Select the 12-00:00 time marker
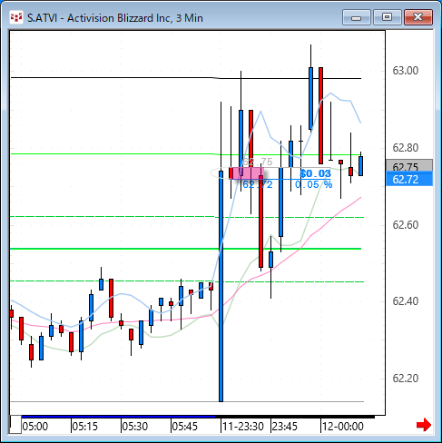442x443 pixels. click(x=342, y=427)
